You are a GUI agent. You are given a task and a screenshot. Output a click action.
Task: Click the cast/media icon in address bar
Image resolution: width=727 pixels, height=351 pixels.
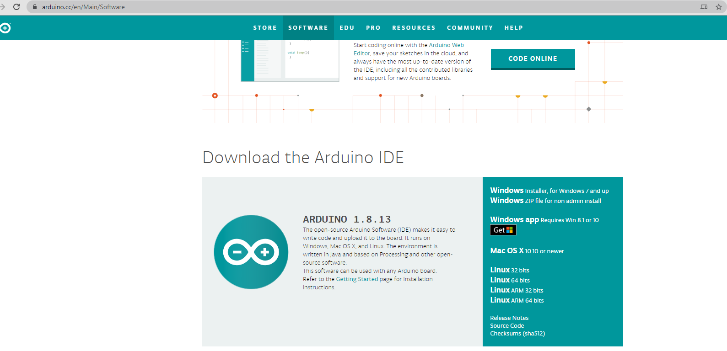pos(704,7)
